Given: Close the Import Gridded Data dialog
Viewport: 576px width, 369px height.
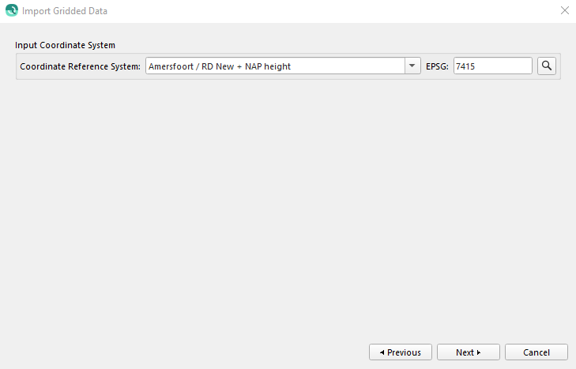Looking at the screenshot, I should pos(564,11).
